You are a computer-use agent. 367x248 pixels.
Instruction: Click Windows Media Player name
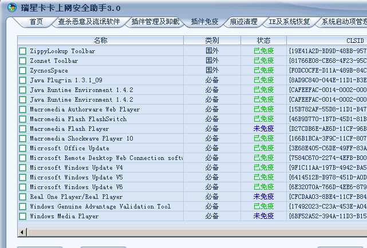point(64,216)
